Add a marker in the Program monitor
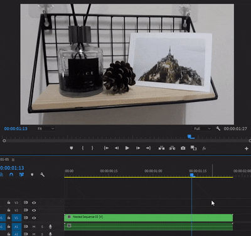 (72, 148)
